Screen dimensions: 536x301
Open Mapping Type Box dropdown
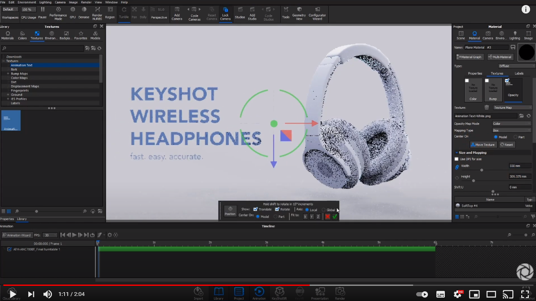point(512,130)
